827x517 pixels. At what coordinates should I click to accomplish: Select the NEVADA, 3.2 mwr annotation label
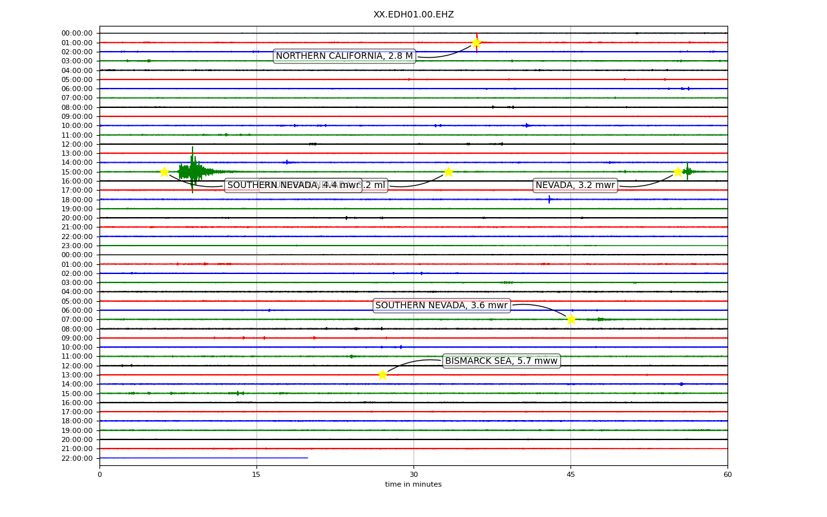click(575, 185)
